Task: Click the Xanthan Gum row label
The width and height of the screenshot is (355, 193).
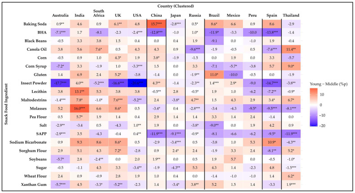Action: [34, 184]
